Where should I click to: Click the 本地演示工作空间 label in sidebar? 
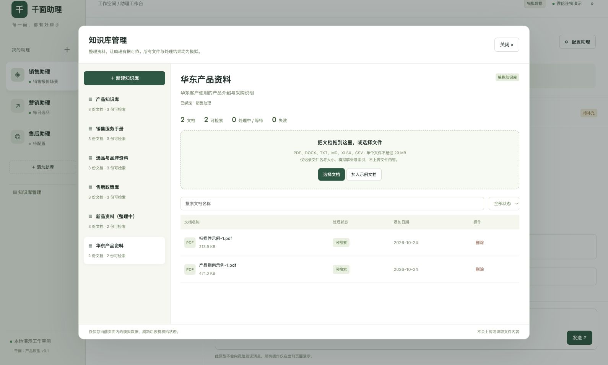click(x=33, y=341)
